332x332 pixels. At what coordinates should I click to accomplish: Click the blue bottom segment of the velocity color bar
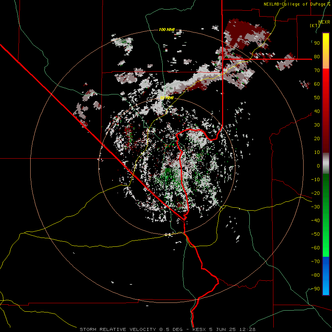326,276
